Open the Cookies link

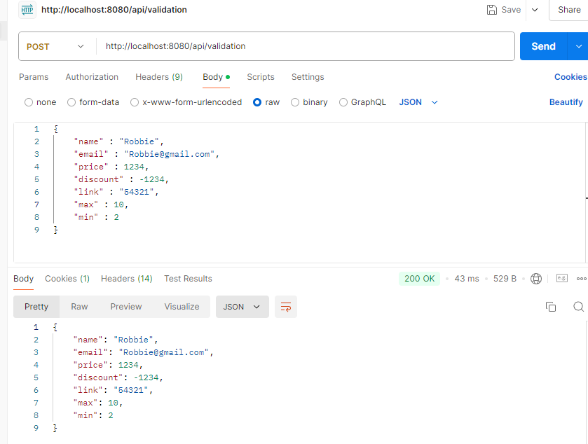coord(570,77)
